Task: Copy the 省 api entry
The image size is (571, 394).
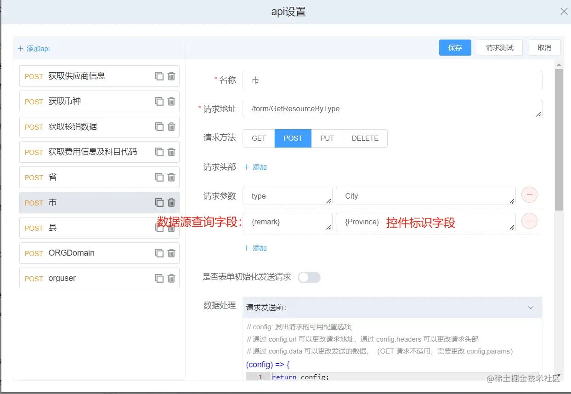Action: click(158, 177)
